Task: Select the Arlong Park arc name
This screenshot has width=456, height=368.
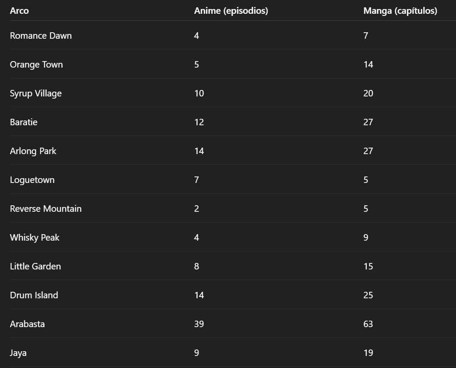Action: click(x=33, y=151)
